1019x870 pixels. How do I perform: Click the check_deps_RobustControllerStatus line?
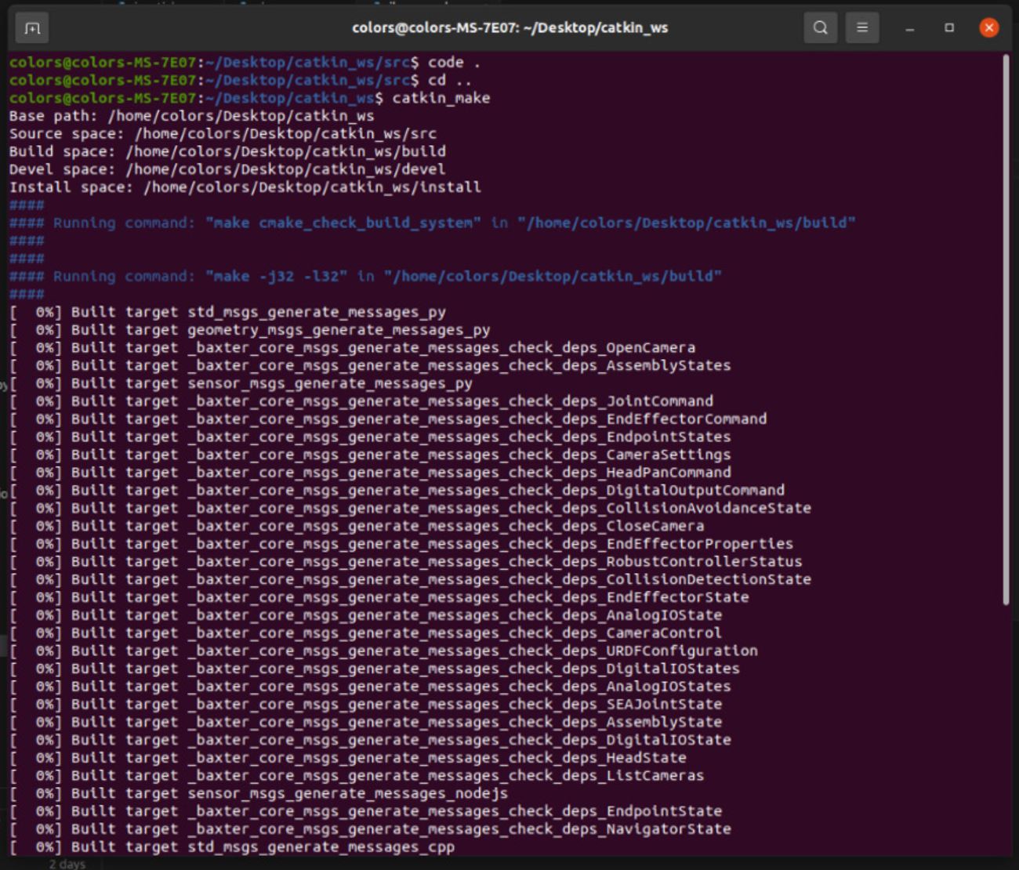point(406,561)
